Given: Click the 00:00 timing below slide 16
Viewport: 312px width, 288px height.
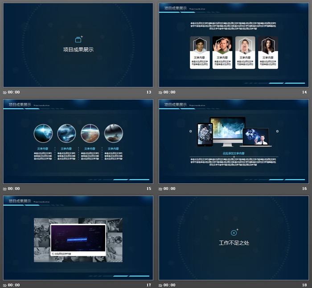Looking at the screenshot, I should (x=170, y=189).
